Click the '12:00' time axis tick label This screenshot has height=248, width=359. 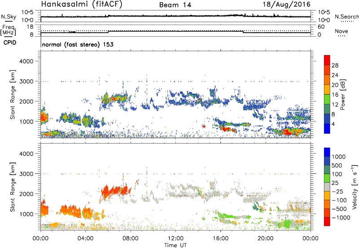[175, 238]
